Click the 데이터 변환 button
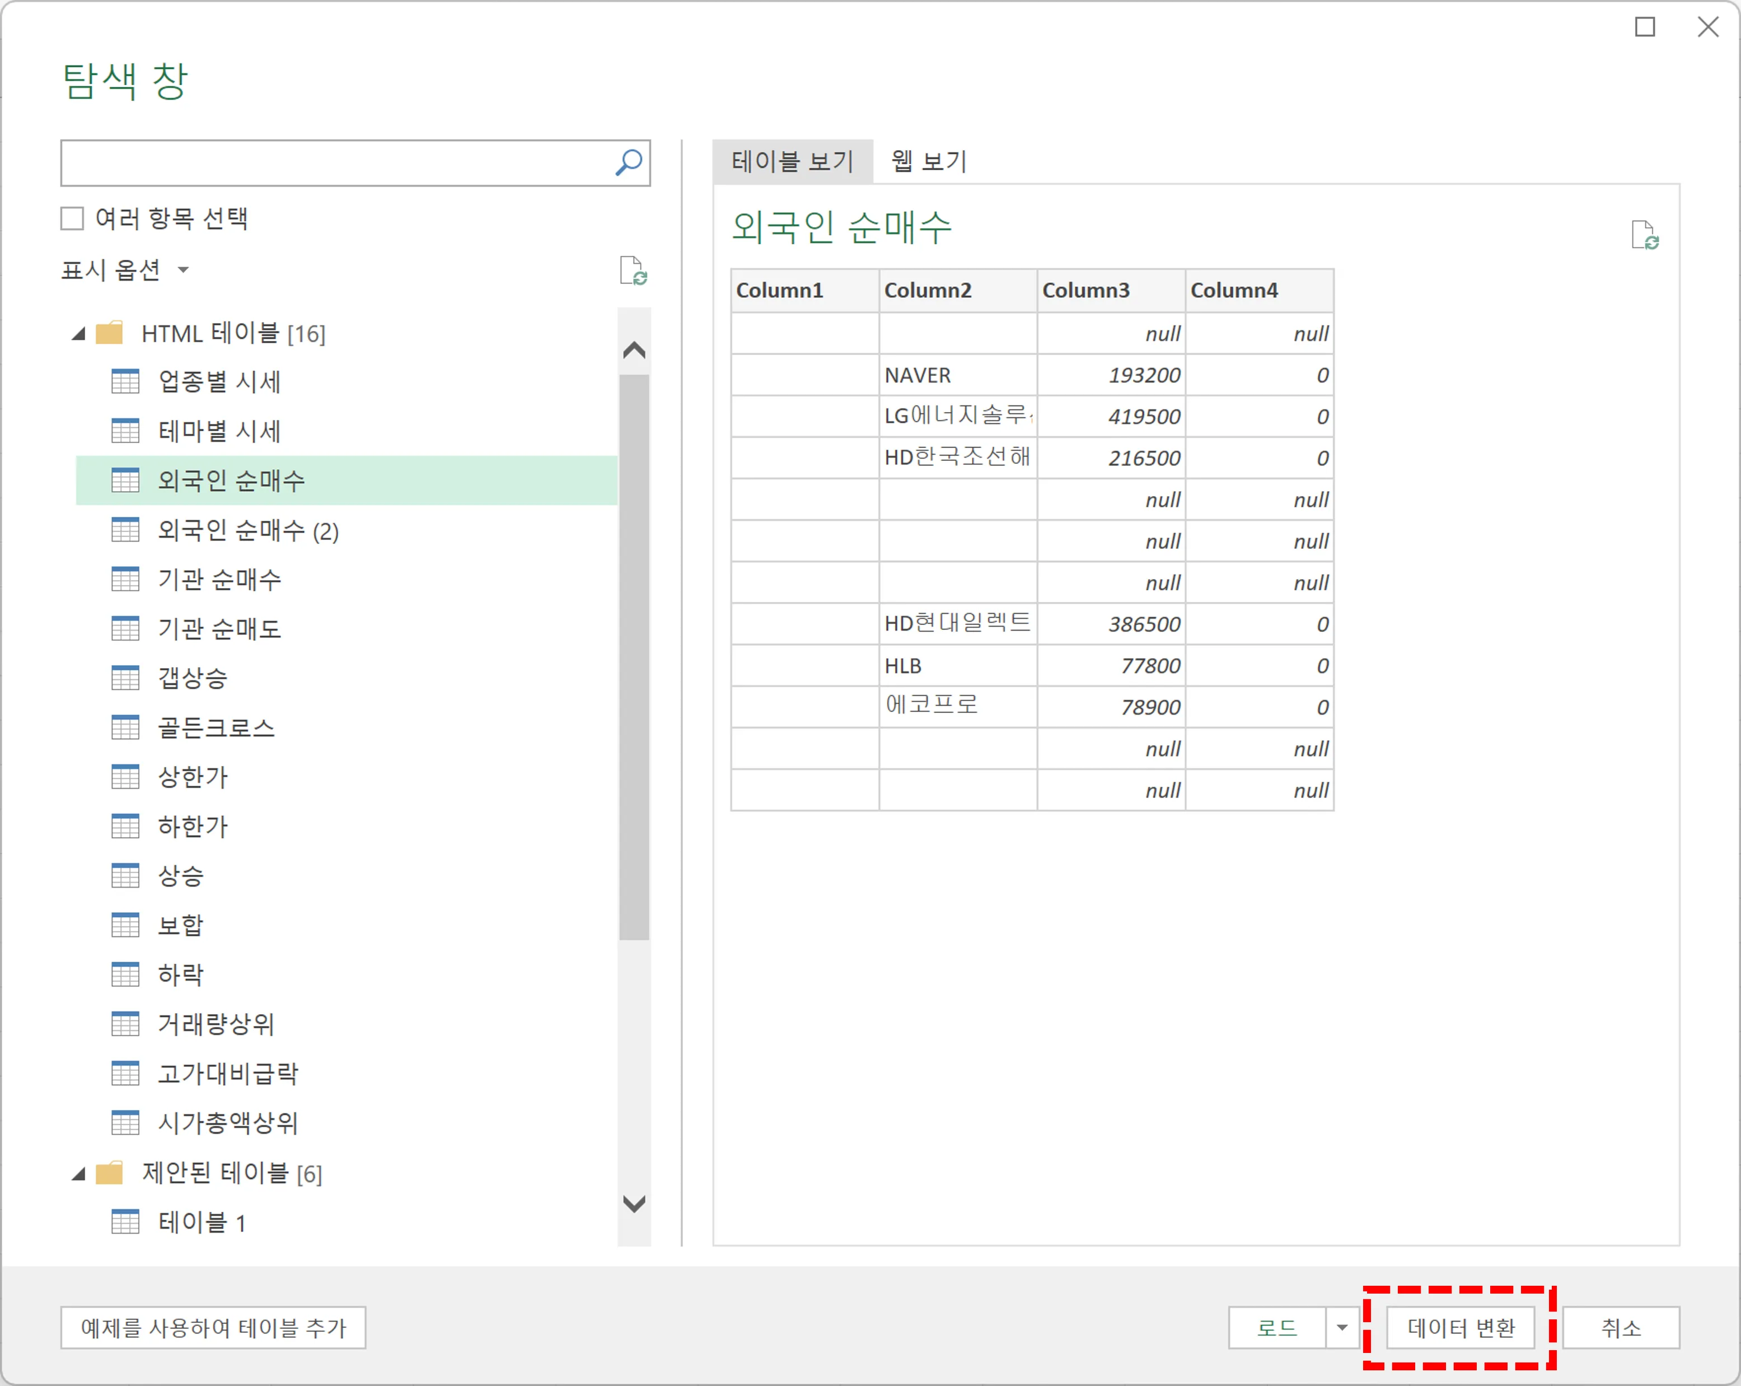Viewport: 1741px width, 1386px height. click(x=1461, y=1328)
